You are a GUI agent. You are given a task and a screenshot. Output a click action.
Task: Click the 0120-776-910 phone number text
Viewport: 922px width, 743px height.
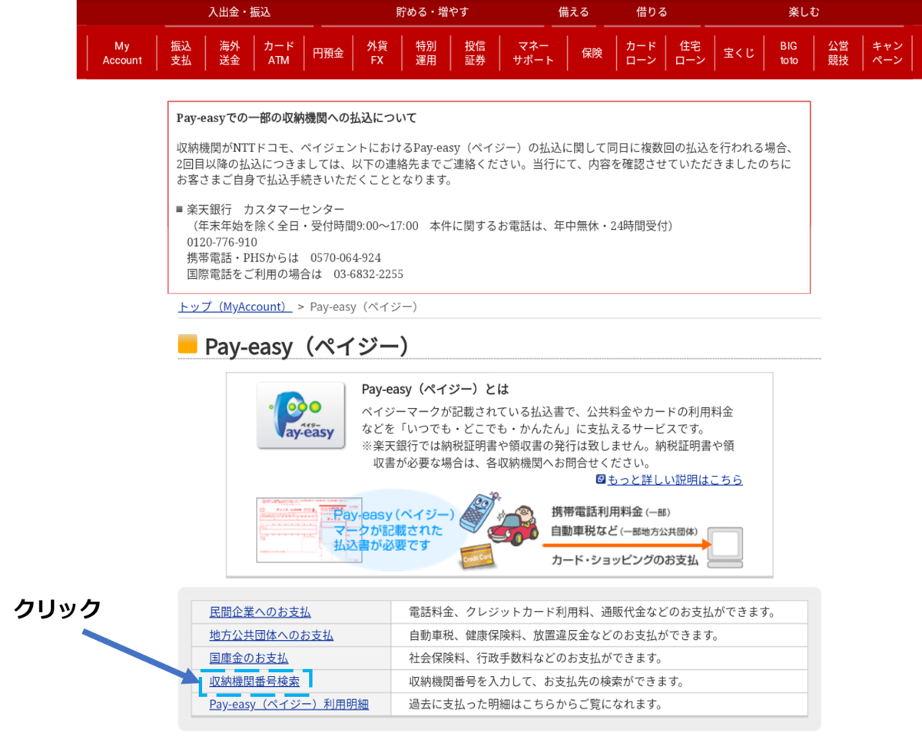coord(222,242)
